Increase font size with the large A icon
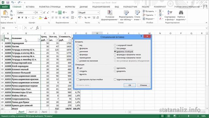 click(44, 12)
